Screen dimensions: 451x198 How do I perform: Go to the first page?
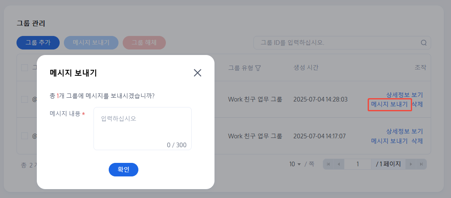pyautogui.click(x=329, y=164)
